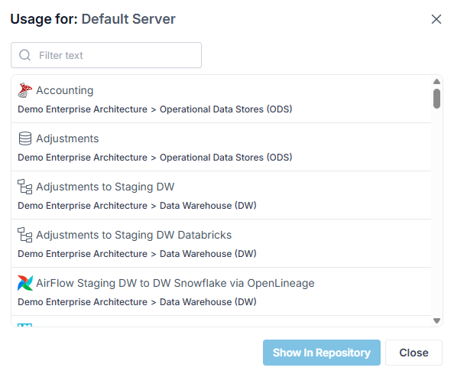Select Adjustments to Staging DW Databricks entry
Image resolution: width=454 pixels, height=374 pixels.
221,243
